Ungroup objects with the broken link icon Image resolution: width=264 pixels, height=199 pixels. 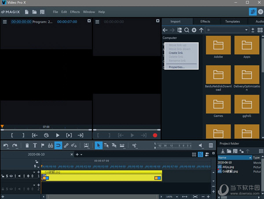[x=74, y=145]
